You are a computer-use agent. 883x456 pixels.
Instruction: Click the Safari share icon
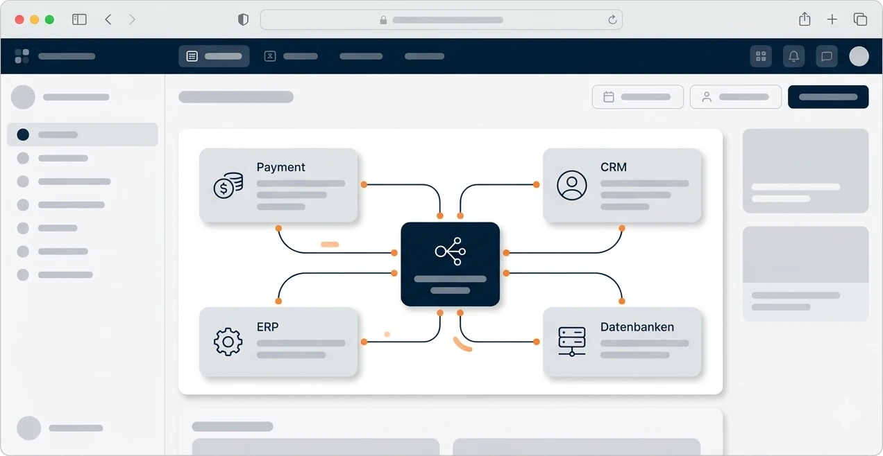pyautogui.click(x=805, y=19)
